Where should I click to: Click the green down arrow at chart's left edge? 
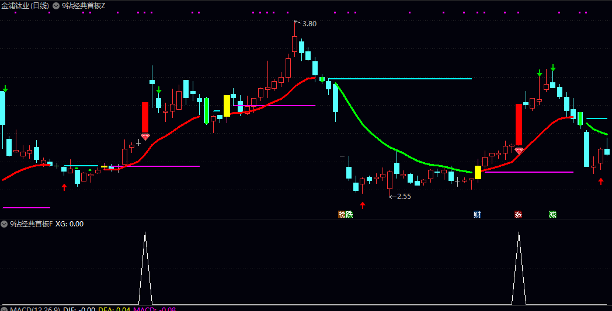(5, 89)
